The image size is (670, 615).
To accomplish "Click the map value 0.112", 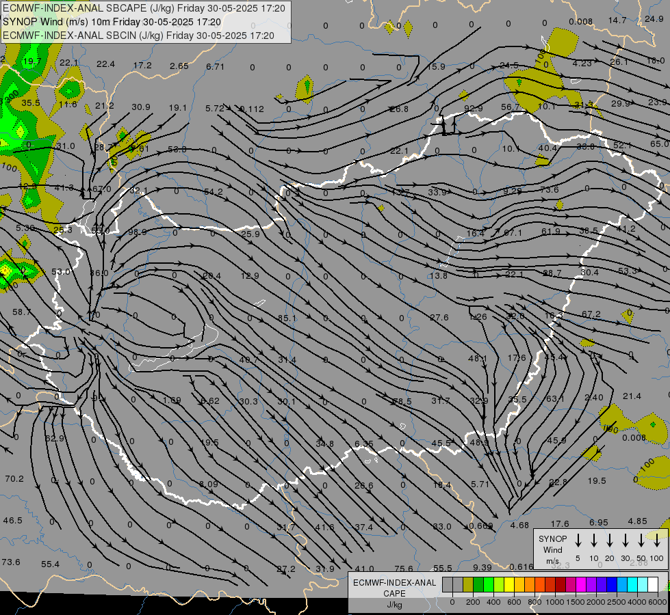I will (x=252, y=109).
